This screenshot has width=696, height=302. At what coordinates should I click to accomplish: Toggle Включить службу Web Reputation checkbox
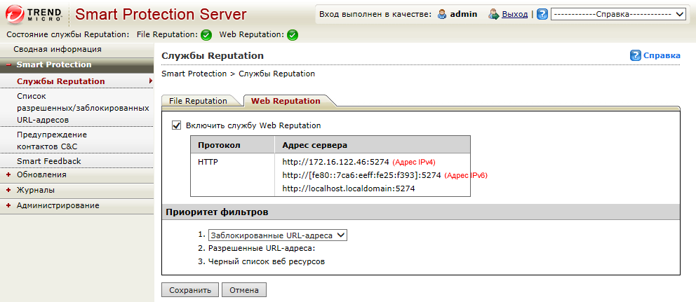[176, 126]
